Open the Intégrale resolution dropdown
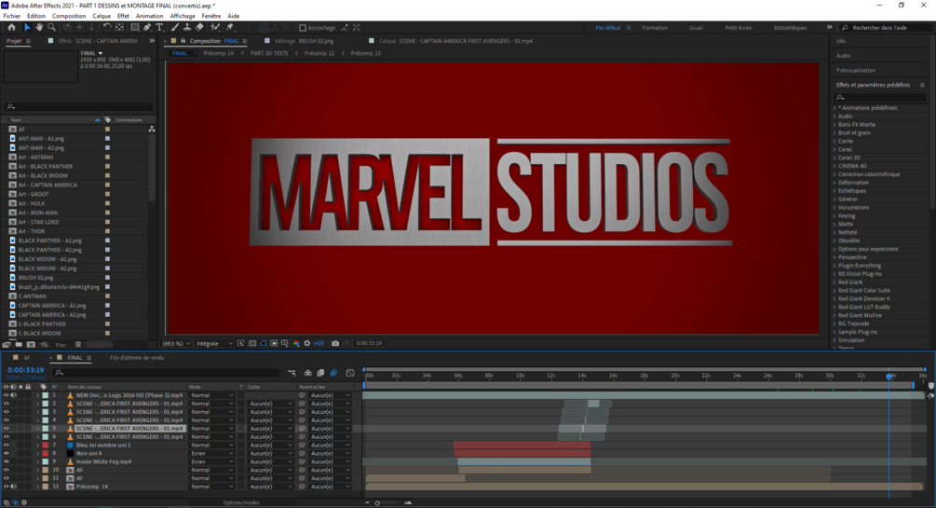This screenshot has width=936, height=508. 215,344
